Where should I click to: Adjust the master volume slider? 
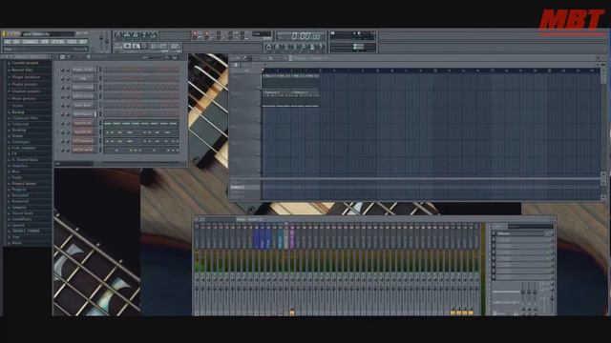[102, 41]
